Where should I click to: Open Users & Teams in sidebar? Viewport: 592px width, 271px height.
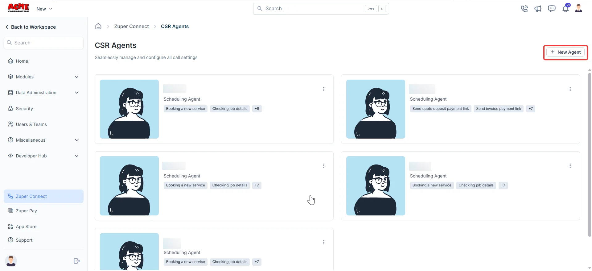pyautogui.click(x=43, y=124)
